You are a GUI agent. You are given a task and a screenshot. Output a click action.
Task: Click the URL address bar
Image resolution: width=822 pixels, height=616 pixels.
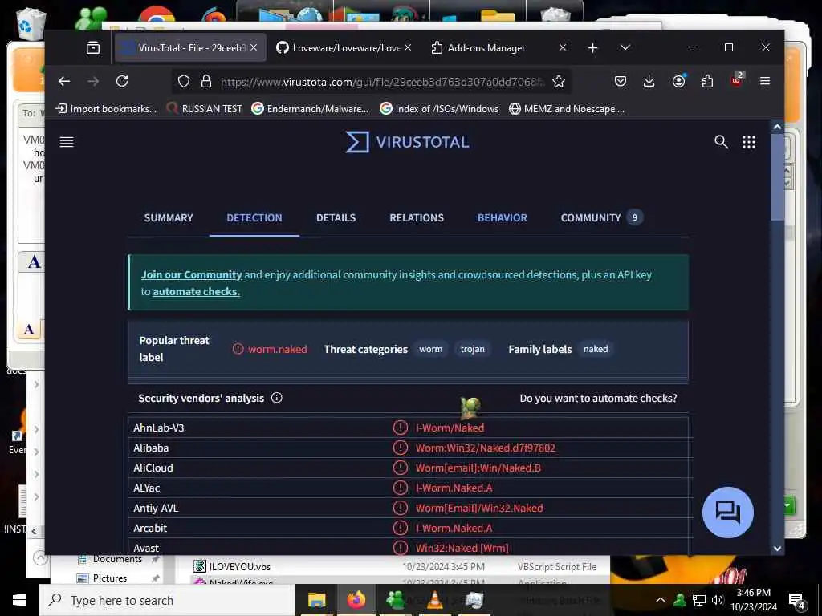382,82
